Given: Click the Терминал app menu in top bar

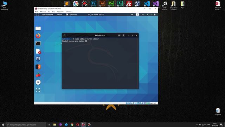Looking at the screenshot, I should pos(71,14).
